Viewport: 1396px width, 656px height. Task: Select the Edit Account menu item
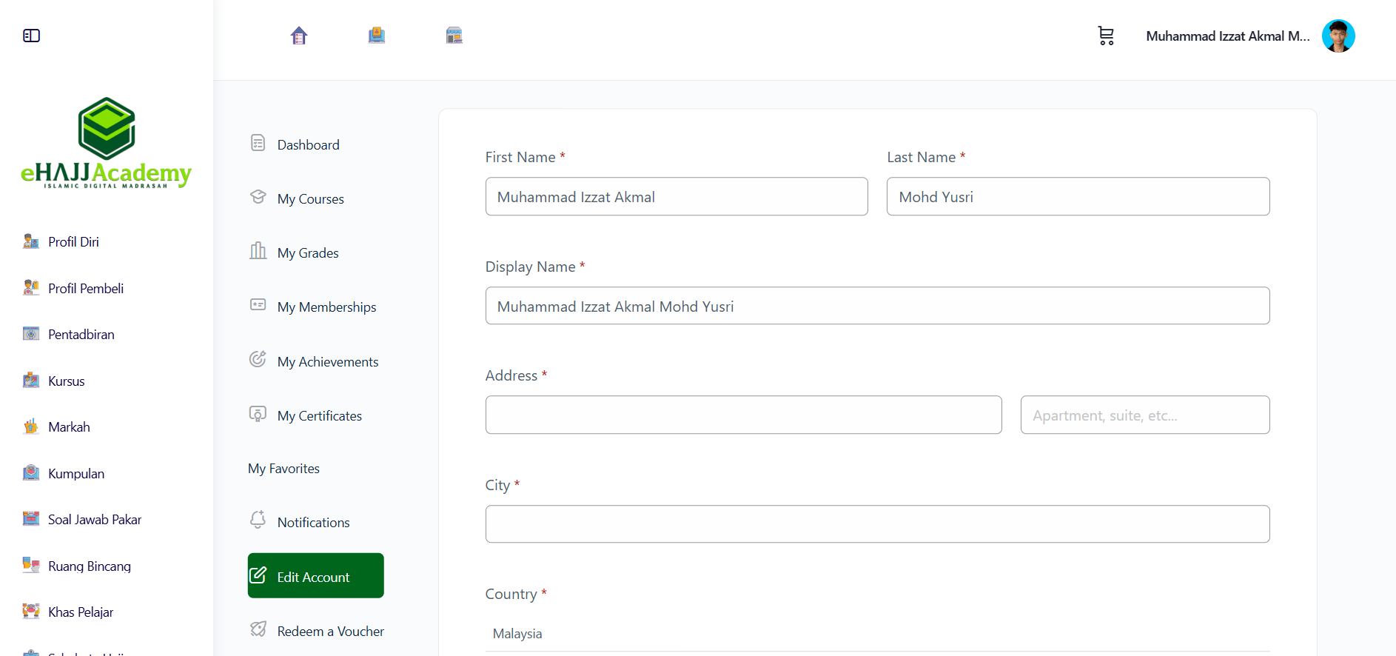(316, 575)
